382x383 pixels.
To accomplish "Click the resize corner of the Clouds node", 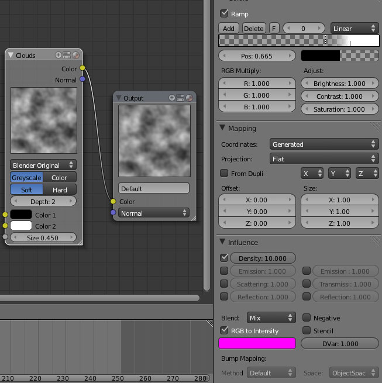I will (80, 243).
